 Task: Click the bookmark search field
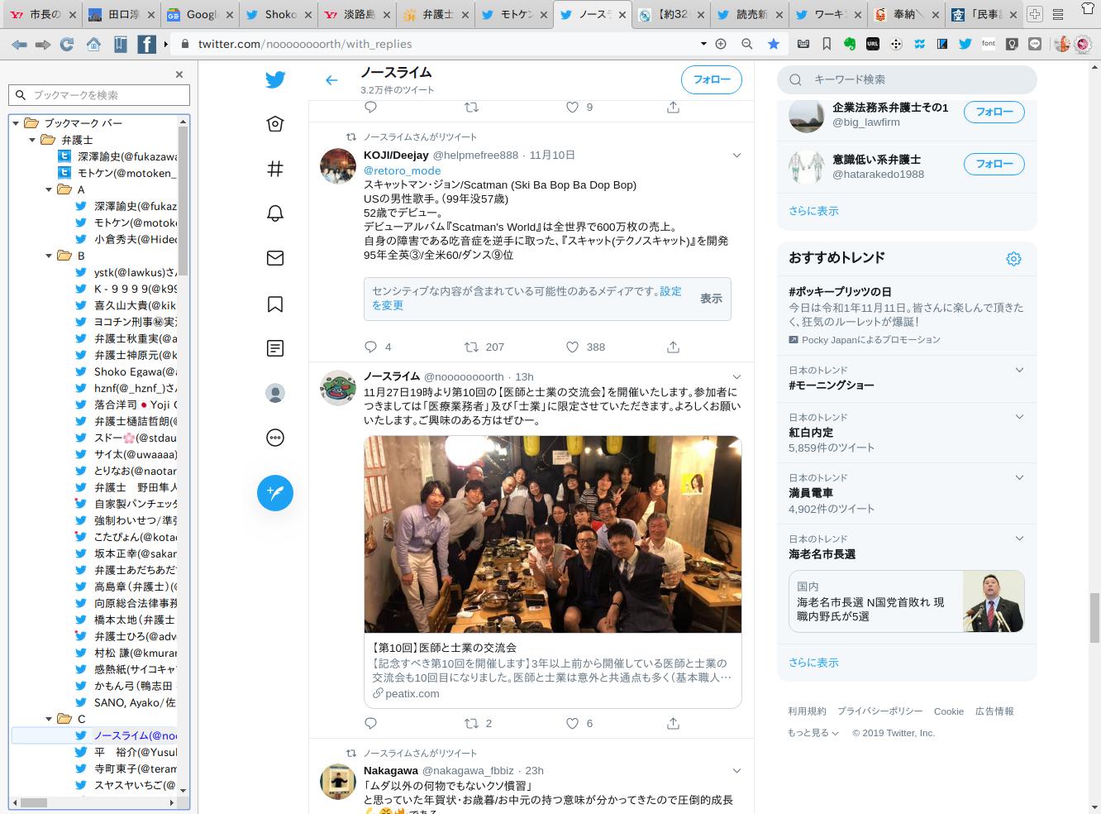(99, 95)
